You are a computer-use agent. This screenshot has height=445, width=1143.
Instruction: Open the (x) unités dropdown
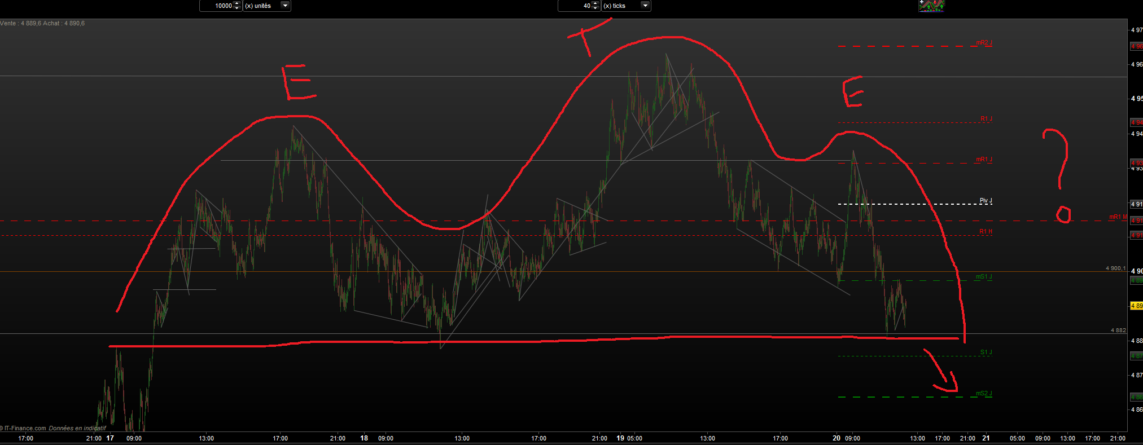pyautogui.click(x=286, y=6)
